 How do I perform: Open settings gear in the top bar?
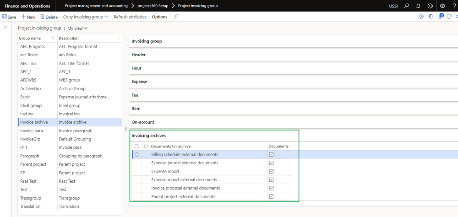point(442,6)
